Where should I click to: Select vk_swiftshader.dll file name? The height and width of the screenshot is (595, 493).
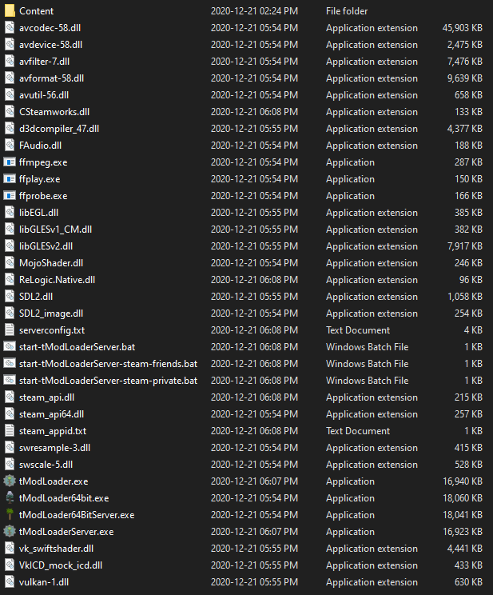coord(57,549)
